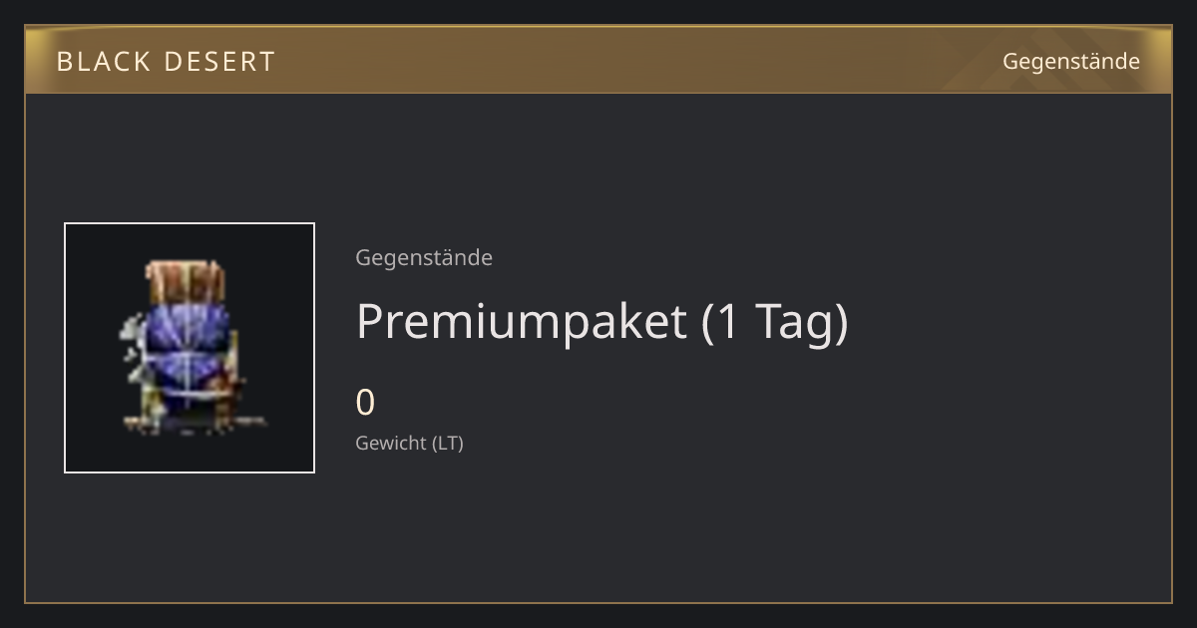Viewport: 1197px width, 628px height.
Task: Click the word Gewicht below the zero
Action: [x=391, y=443]
